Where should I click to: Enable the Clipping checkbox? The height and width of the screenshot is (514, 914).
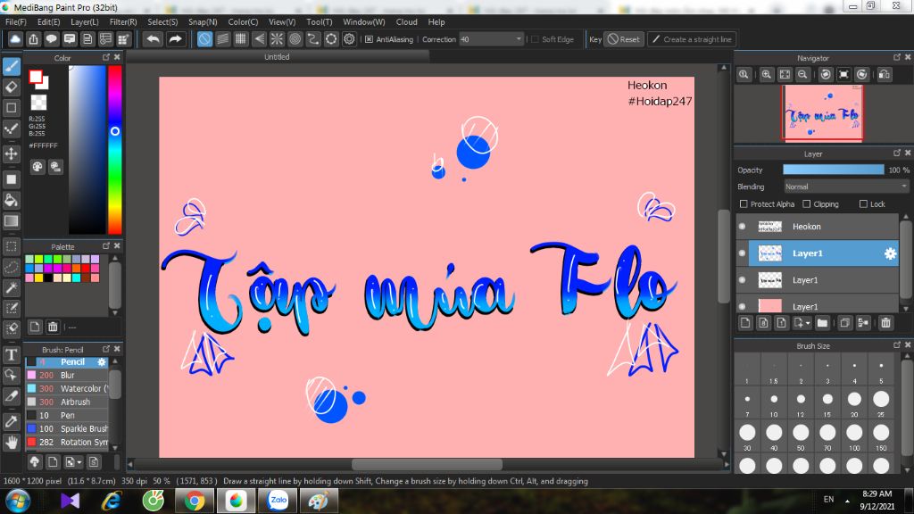[806, 204]
